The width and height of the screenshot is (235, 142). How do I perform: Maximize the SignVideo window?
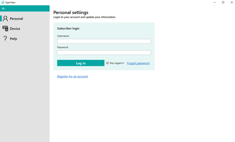click(x=223, y=2)
